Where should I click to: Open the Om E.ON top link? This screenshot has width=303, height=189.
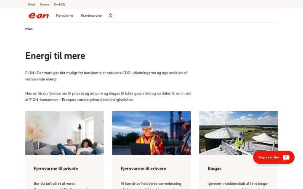point(60,5)
